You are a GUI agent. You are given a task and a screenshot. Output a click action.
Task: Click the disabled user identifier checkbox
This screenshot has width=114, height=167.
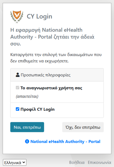(18, 88)
